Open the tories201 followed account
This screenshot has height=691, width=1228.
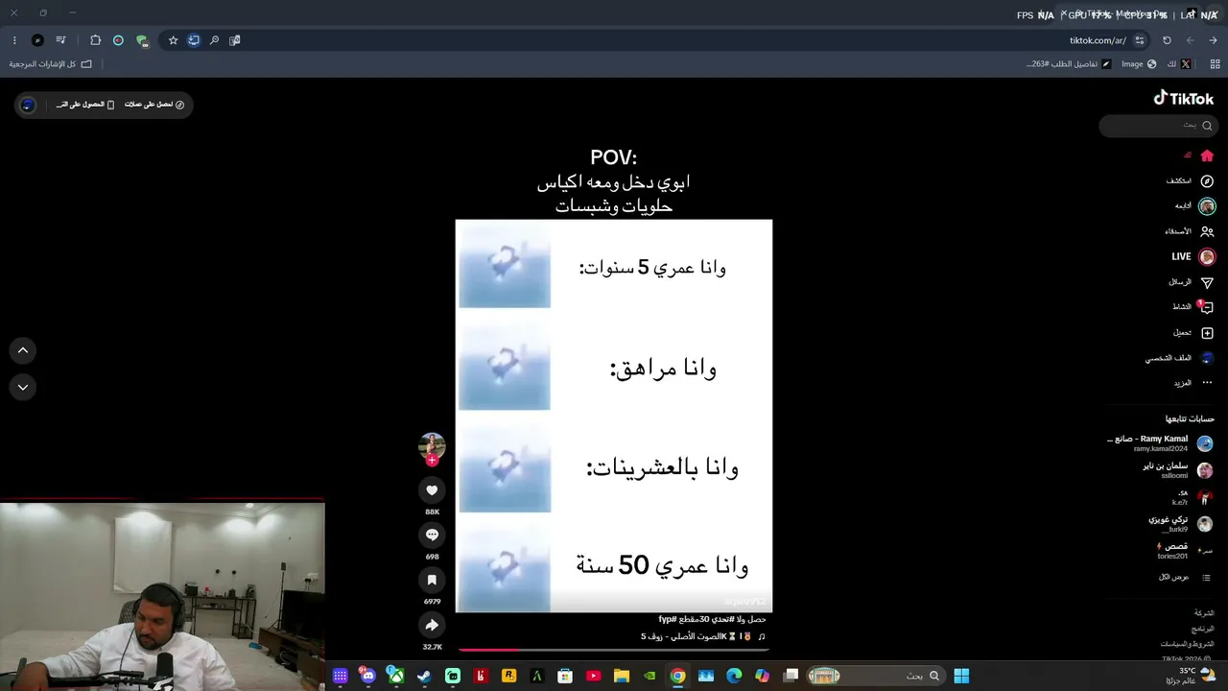(x=1185, y=551)
